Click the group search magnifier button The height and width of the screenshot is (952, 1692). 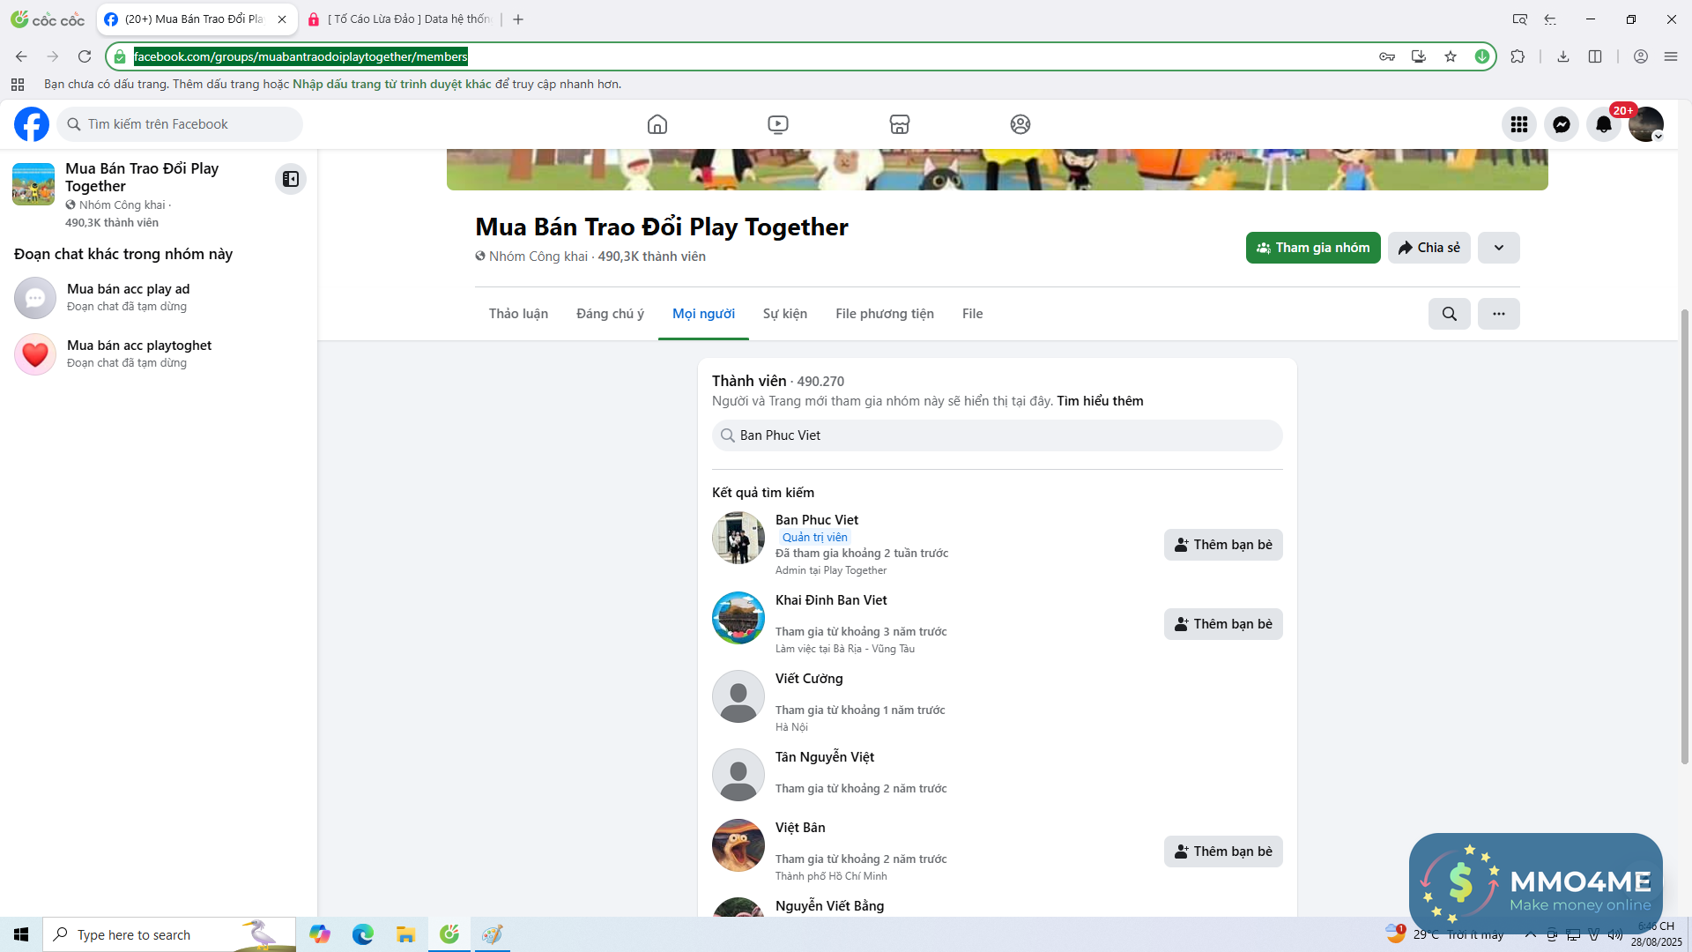(1449, 314)
